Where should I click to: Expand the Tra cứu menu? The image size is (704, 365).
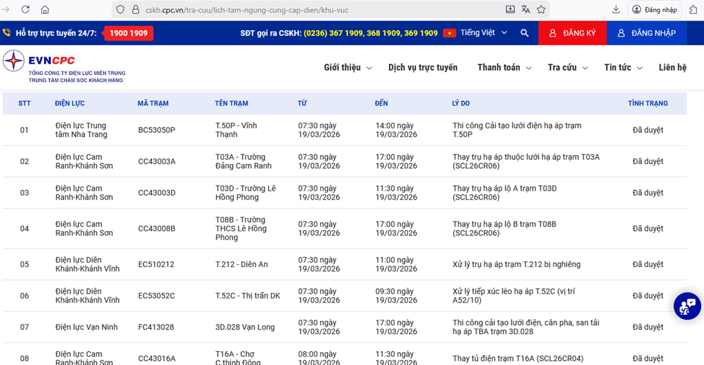[567, 67]
